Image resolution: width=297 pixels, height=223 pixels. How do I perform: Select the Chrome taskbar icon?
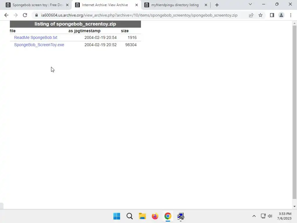point(168,216)
